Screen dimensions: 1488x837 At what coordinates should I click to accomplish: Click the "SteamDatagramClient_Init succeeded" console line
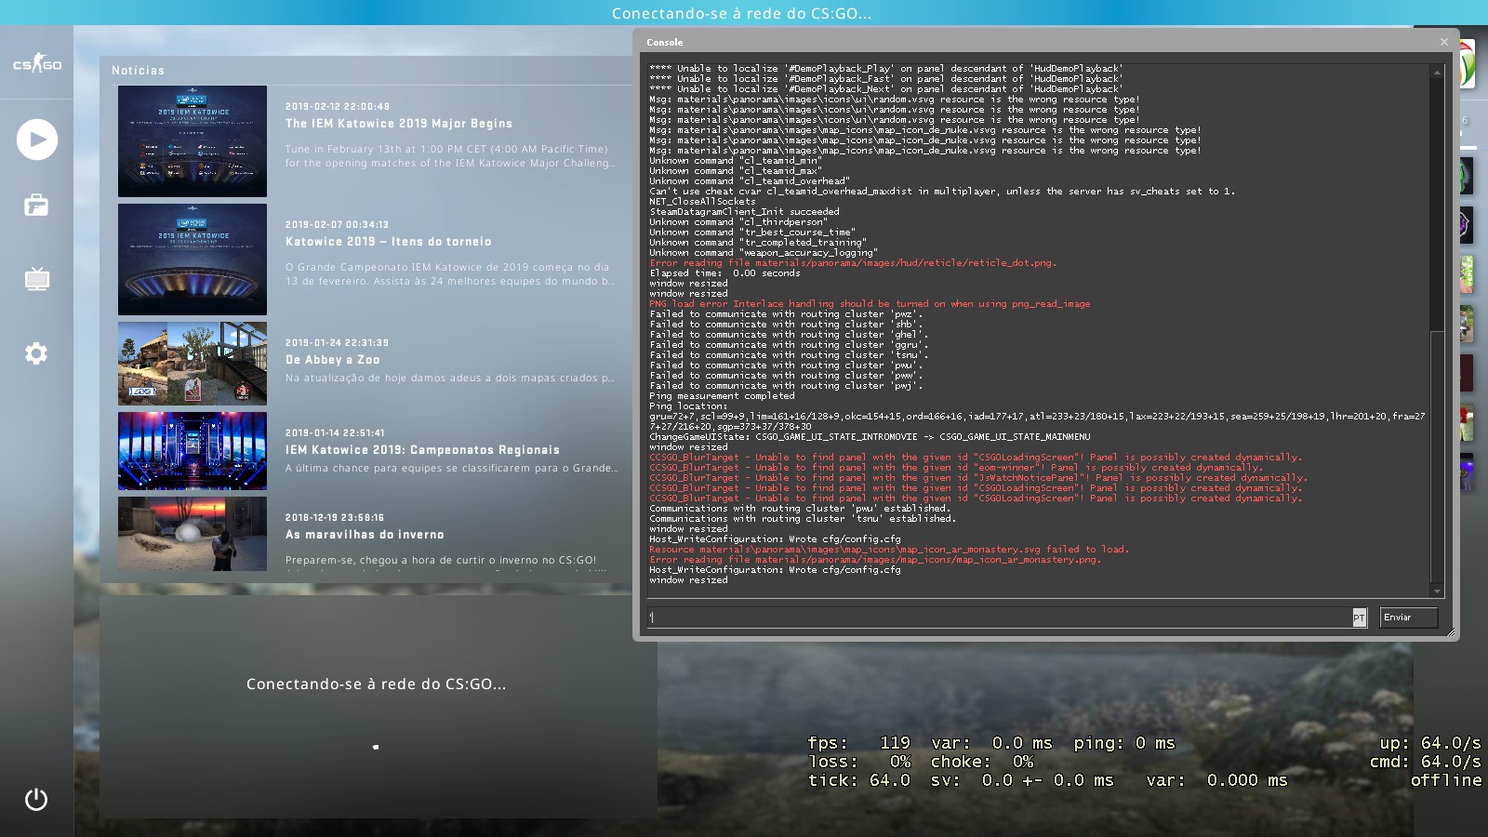[744, 212]
